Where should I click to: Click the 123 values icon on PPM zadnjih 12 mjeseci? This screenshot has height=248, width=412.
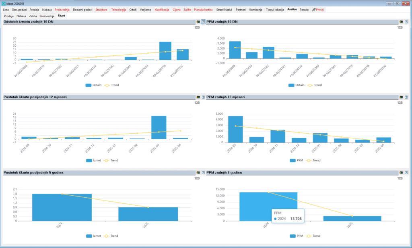pos(400,103)
